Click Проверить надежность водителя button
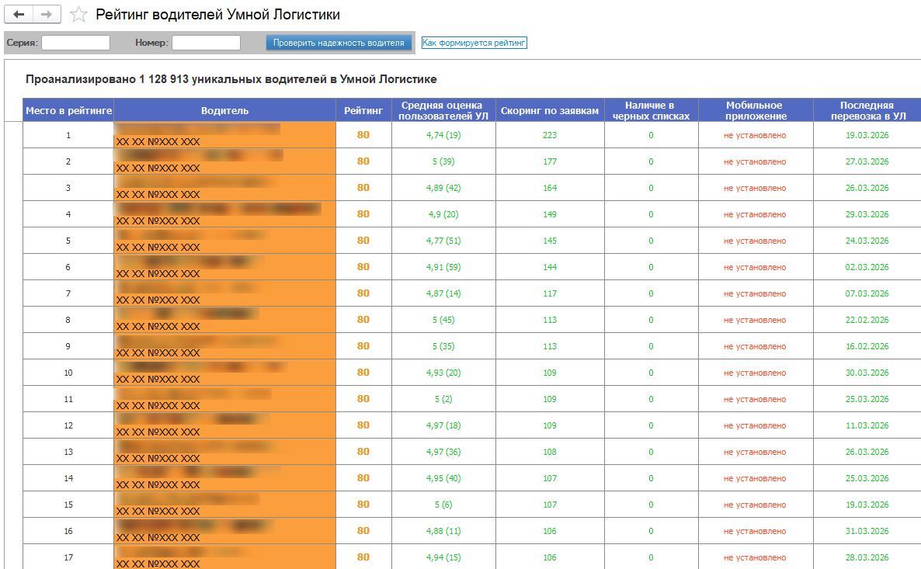The width and height of the screenshot is (921, 569). coord(339,43)
